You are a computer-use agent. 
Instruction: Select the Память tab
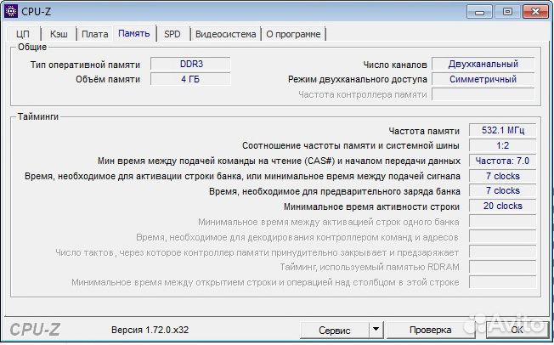(134, 34)
